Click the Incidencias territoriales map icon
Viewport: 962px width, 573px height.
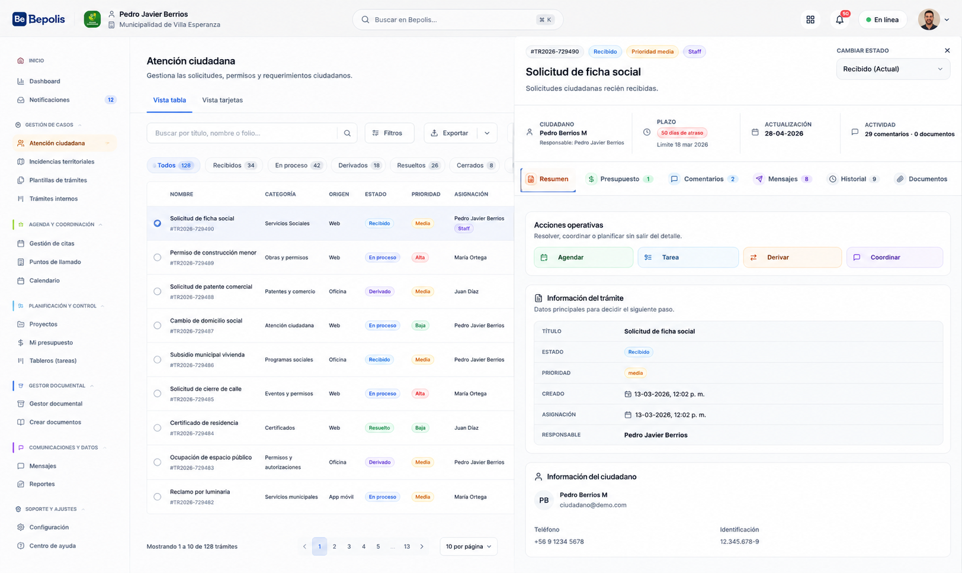click(x=21, y=162)
